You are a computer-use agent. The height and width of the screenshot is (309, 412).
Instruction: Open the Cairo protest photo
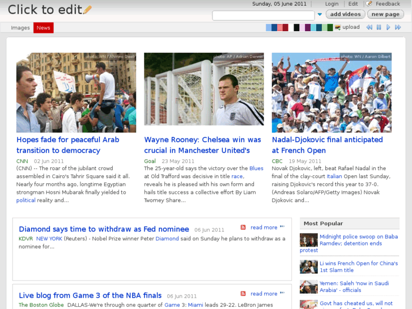pos(76,92)
